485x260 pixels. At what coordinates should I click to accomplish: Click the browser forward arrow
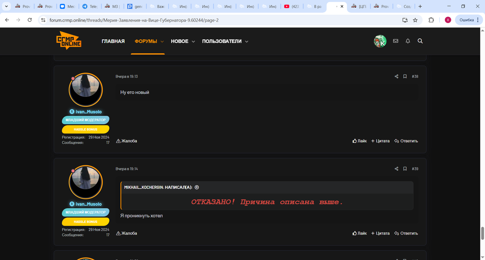[18, 20]
